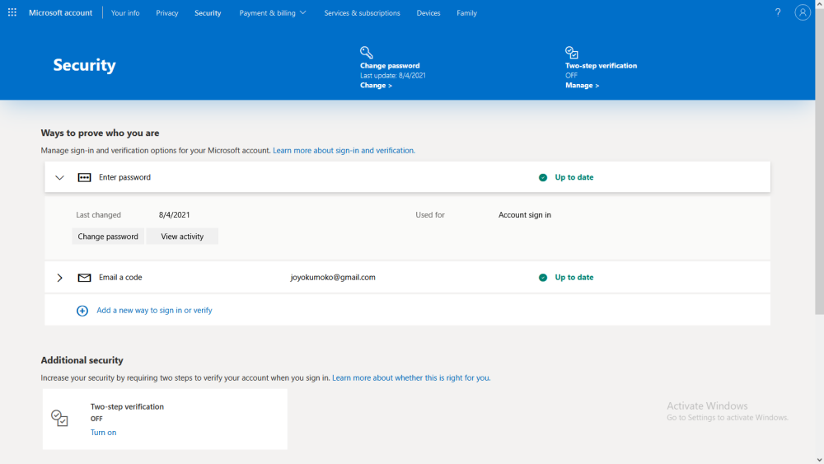This screenshot has height=464, width=824.
Task: Open the Microsoft apps grid launcher
Action: coord(12,12)
